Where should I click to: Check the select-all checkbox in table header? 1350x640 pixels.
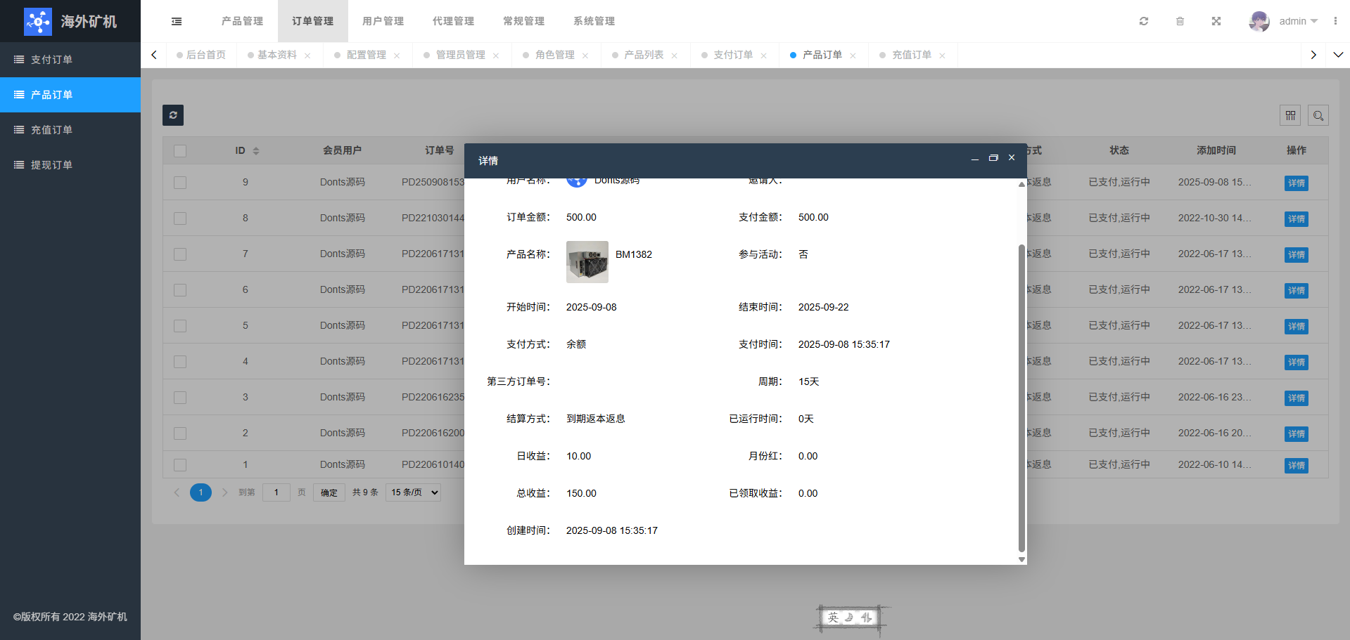pos(180,151)
